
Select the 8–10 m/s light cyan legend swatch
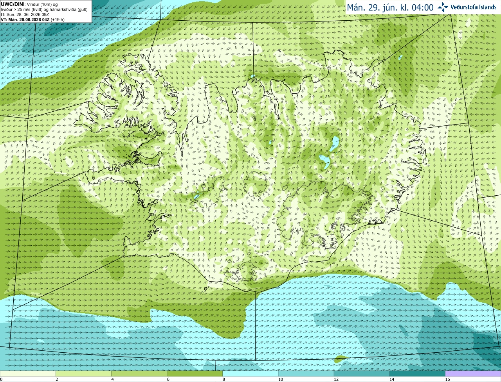(250, 374)
